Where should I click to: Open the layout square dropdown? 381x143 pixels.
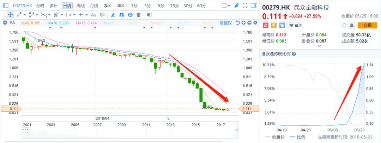226,5
